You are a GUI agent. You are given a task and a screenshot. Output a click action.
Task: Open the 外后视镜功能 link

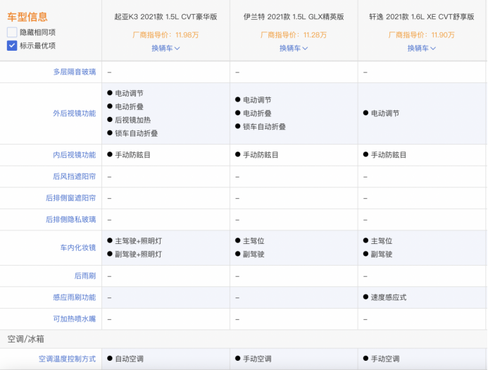click(x=75, y=113)
